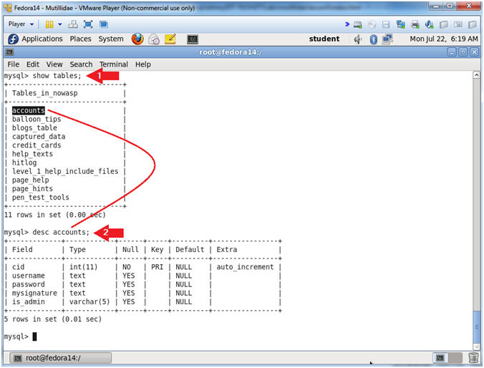
Task: Launch Firefox from the panel
Action: click(x=137, y=39)
